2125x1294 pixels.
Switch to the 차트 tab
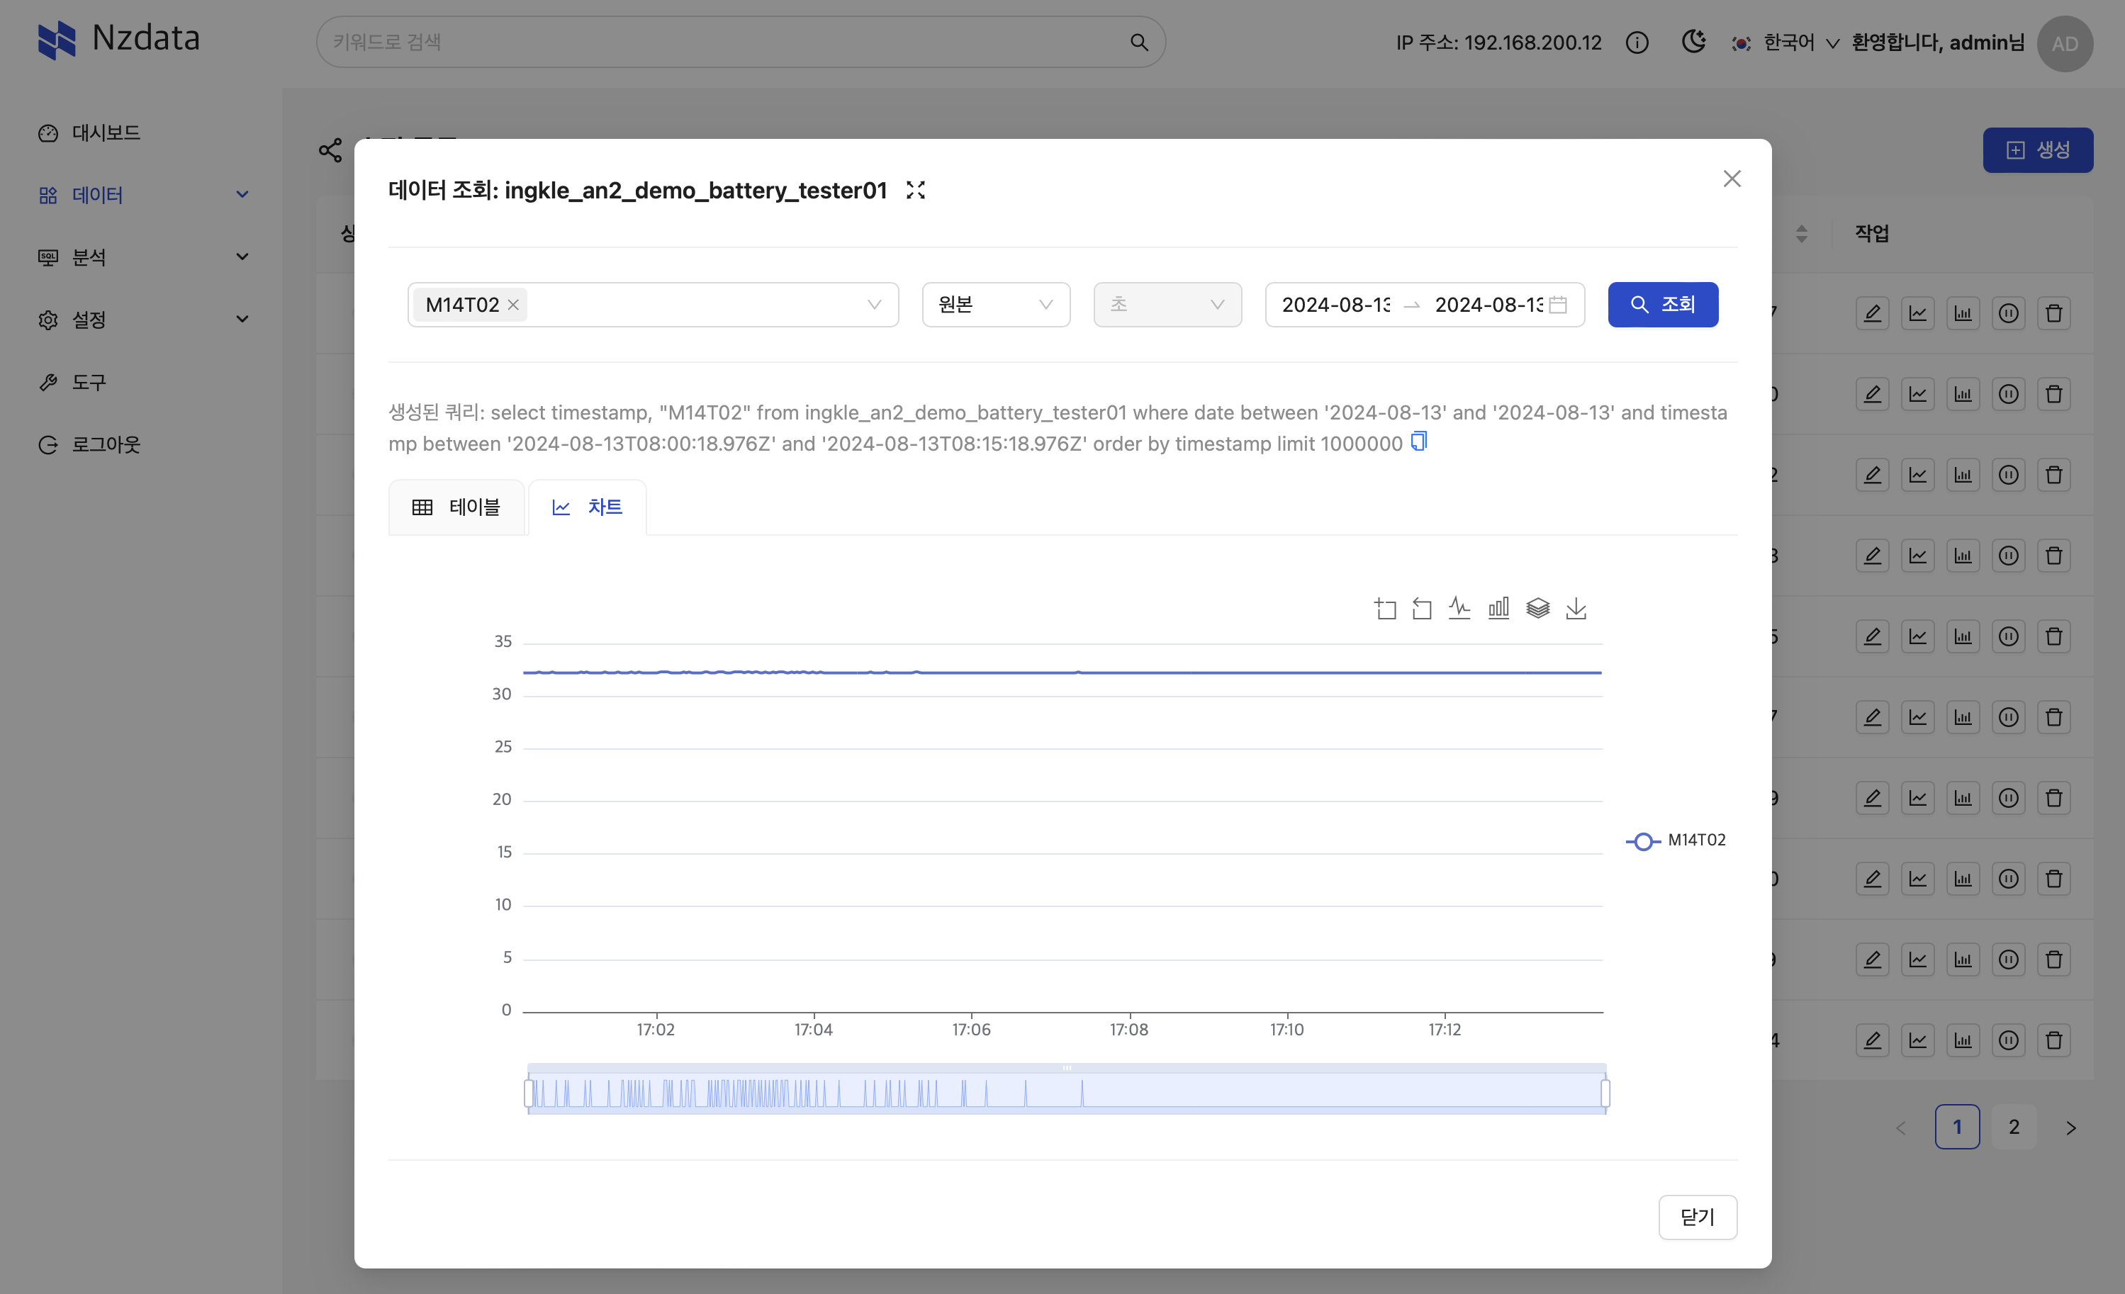tap(588, 508)
